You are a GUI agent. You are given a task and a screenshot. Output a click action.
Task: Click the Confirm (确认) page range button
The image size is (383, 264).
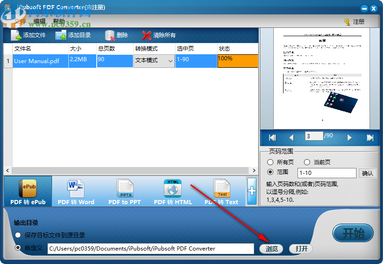368,174
